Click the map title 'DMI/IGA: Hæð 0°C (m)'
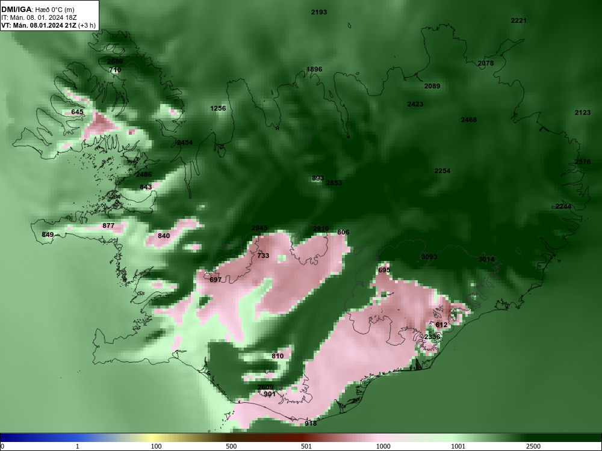Image resolution: width=602 pixels, height=451 pixels. (x=37, y=10)
